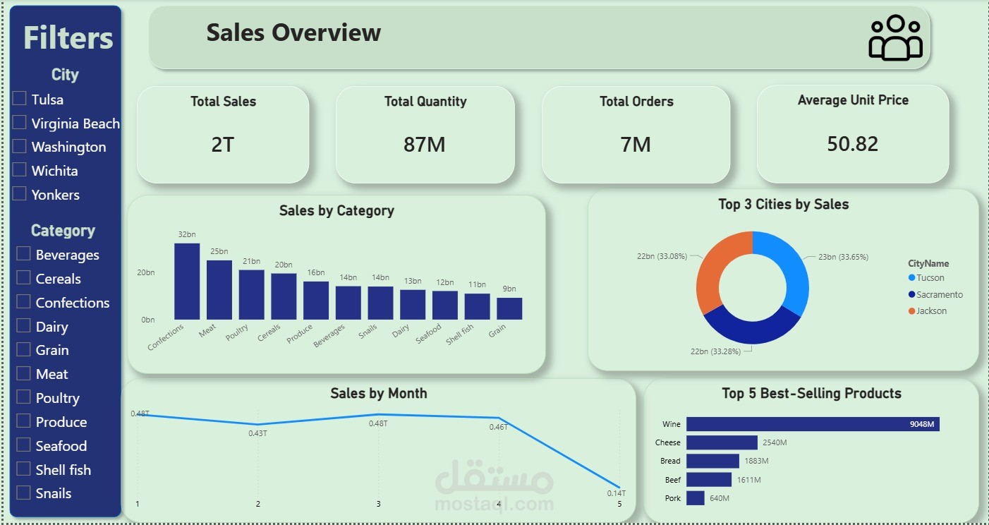The image size is (989, 525).
Task: Click the Total Sales KPI card
Action: [x=222, y=134]
